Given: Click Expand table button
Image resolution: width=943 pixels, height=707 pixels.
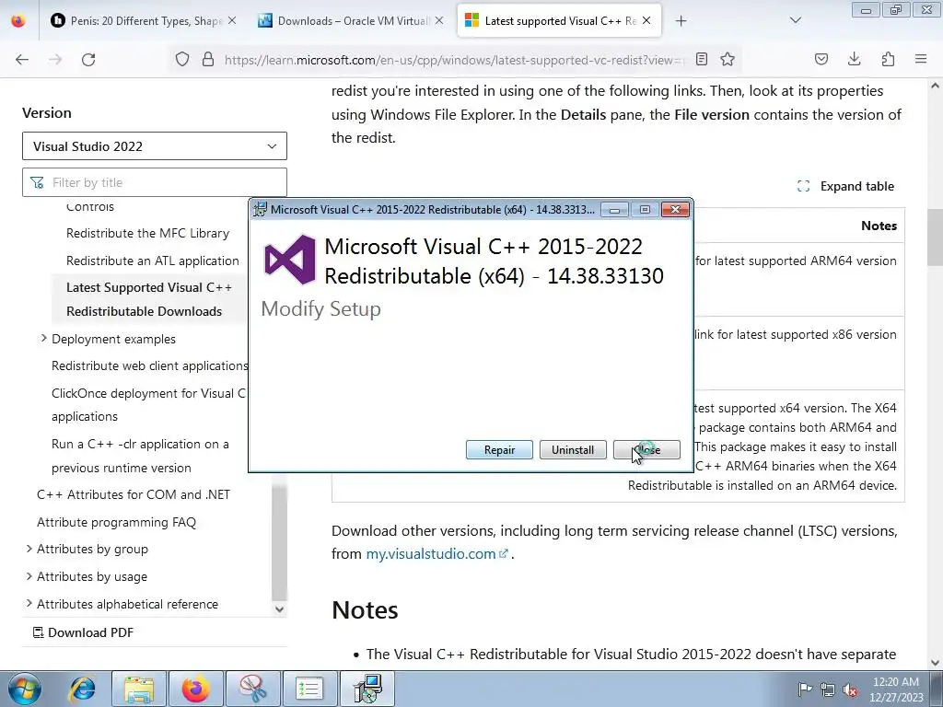Looking at the screenshot, I should coord(845,186).
